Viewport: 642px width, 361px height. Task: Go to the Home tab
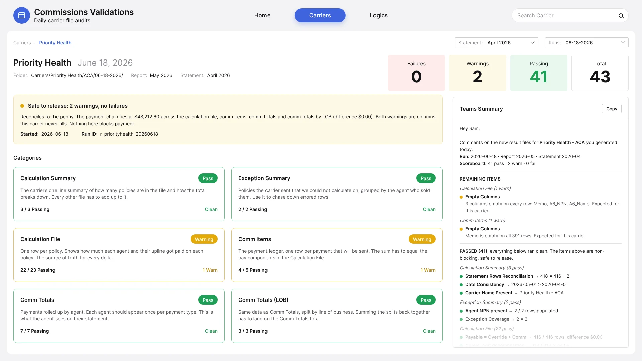[x=262, y=15]
